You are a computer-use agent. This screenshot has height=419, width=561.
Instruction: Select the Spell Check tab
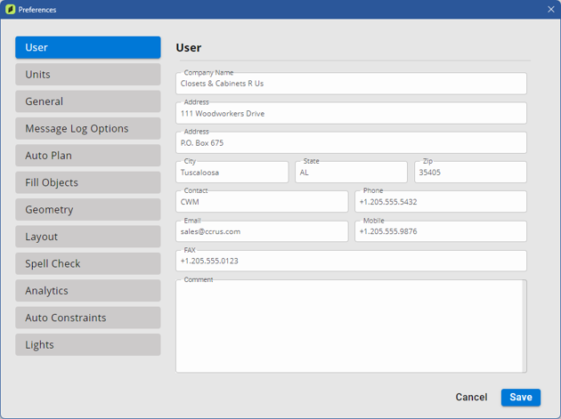coord(88,263)
